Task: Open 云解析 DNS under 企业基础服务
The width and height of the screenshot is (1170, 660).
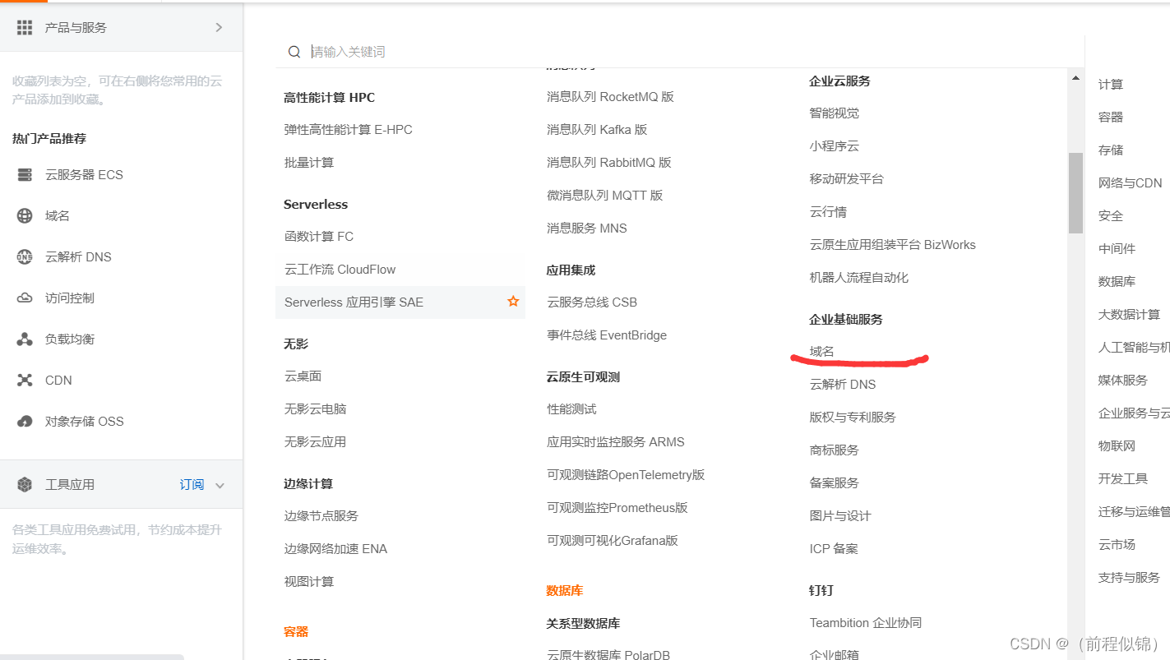Action: click(843, 384)
